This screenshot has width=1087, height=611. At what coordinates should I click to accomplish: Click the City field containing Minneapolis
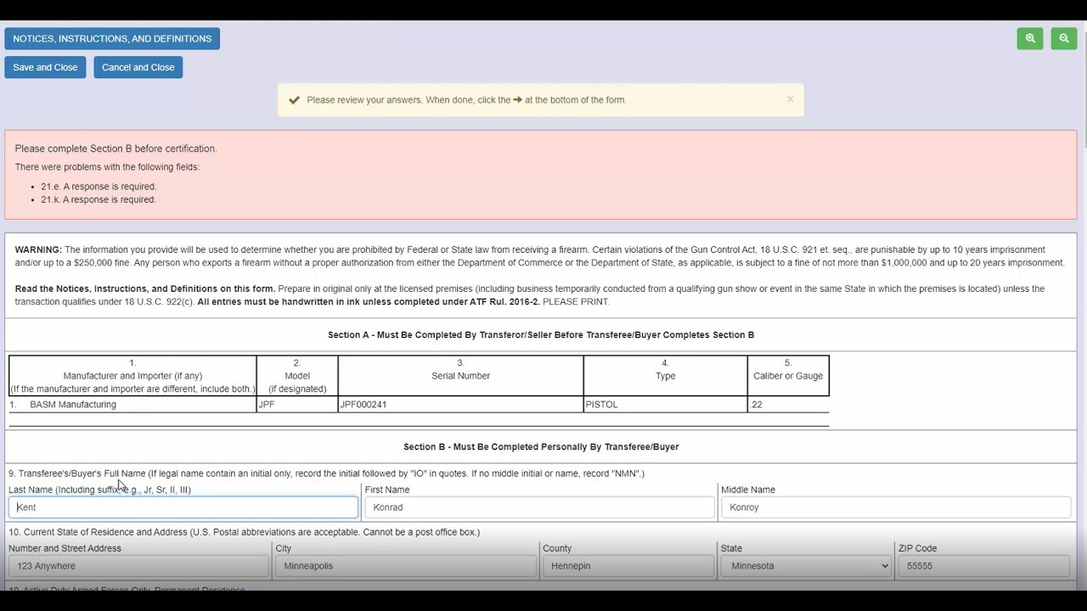click(x=406, y=566)
